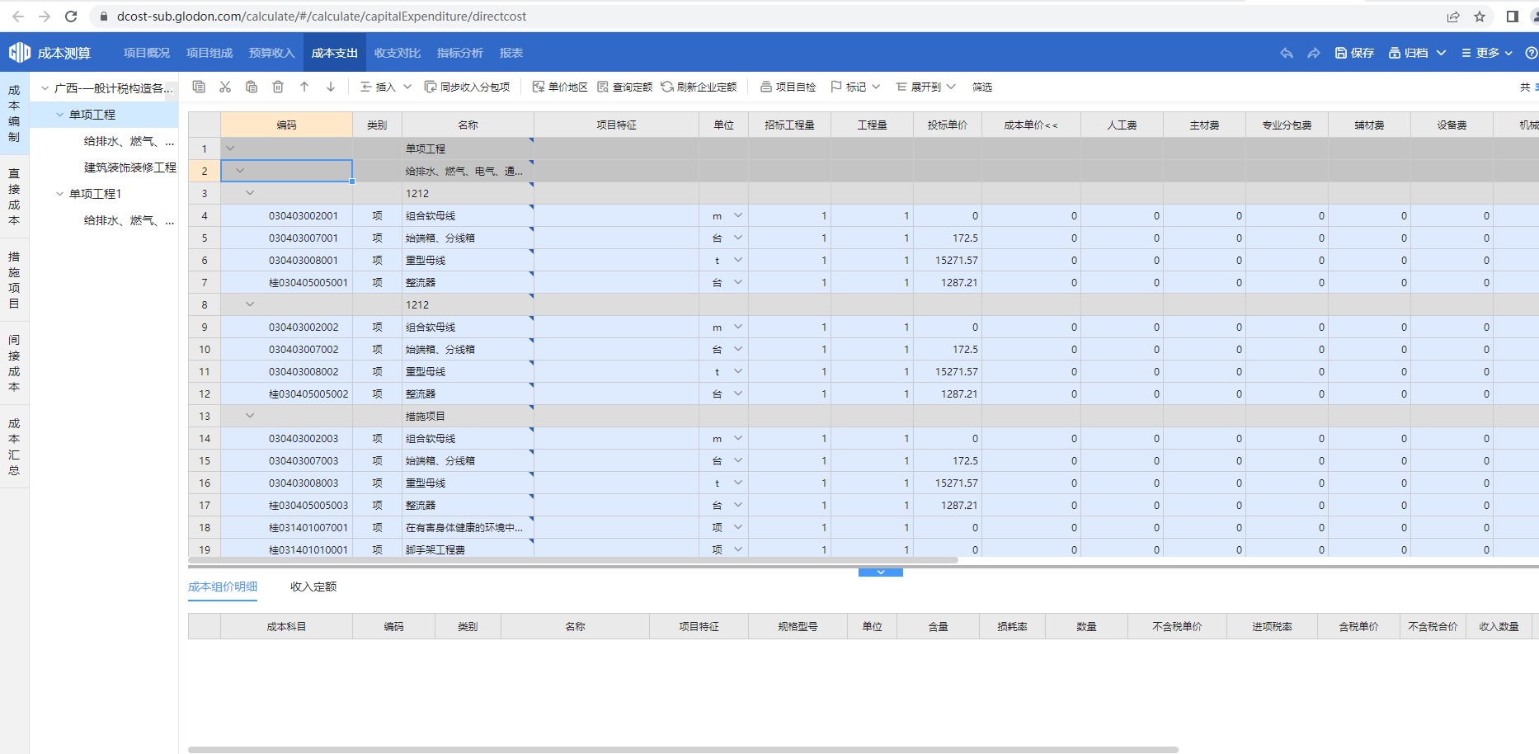Collapse bottom panel with blue chevron handle

pyautogui.click(x=881, y=572)
